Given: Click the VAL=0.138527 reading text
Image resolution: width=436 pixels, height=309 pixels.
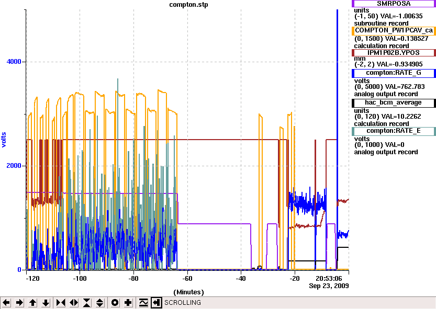Looking at the screenshot, I should click(407, 39).
